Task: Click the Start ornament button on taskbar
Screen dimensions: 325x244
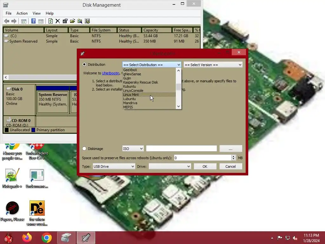Action: coord(8,238)
